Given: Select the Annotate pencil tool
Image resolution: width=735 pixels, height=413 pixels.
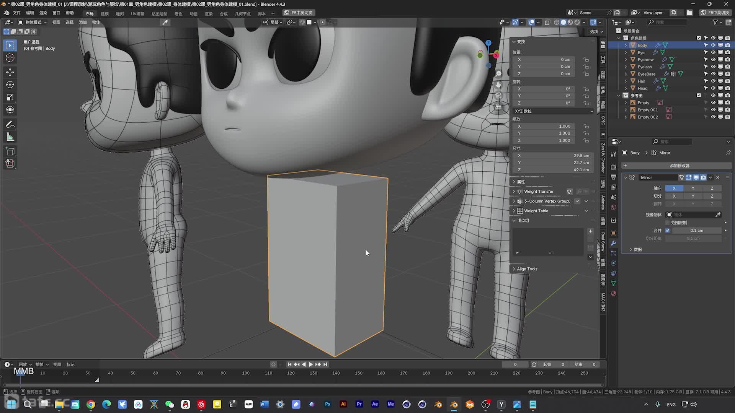Looking at the screenshot, I should [10, 125].
